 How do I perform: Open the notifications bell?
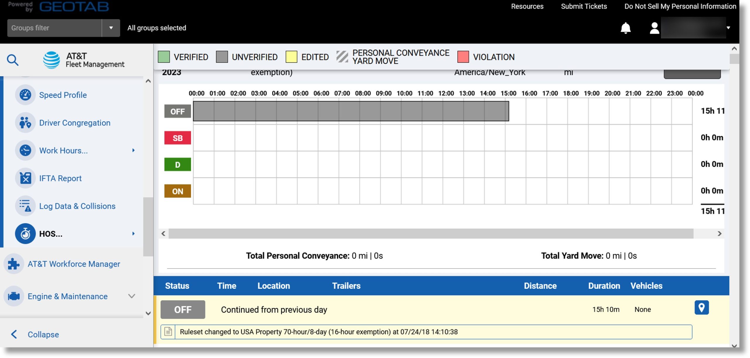point(625,28)
